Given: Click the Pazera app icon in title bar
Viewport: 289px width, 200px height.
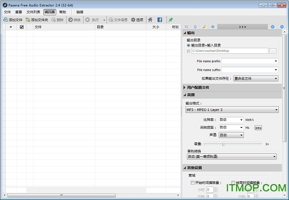Looking at the screenshot, I should coord(5,5).
